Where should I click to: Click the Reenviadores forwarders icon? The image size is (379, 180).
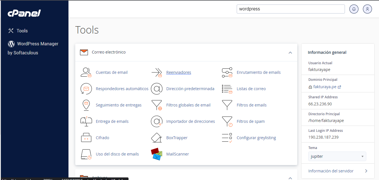pos(157,72)
